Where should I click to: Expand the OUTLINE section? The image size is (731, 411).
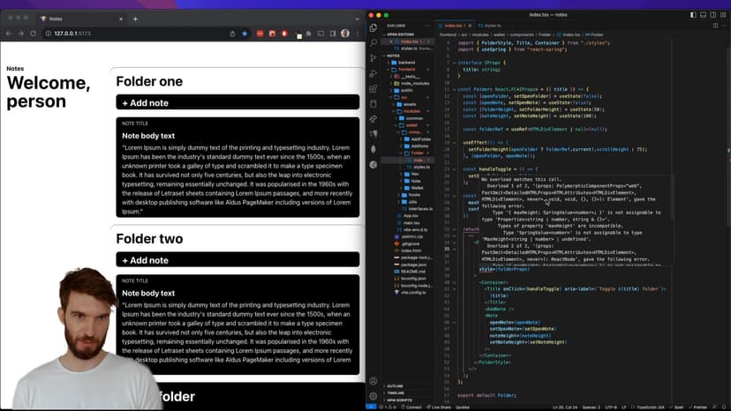click(x=395, y=386)
